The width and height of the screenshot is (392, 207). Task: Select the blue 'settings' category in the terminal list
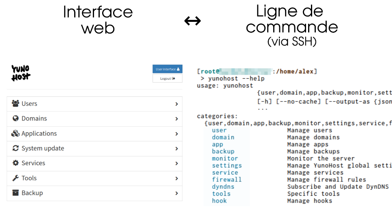tap(227, 166)
